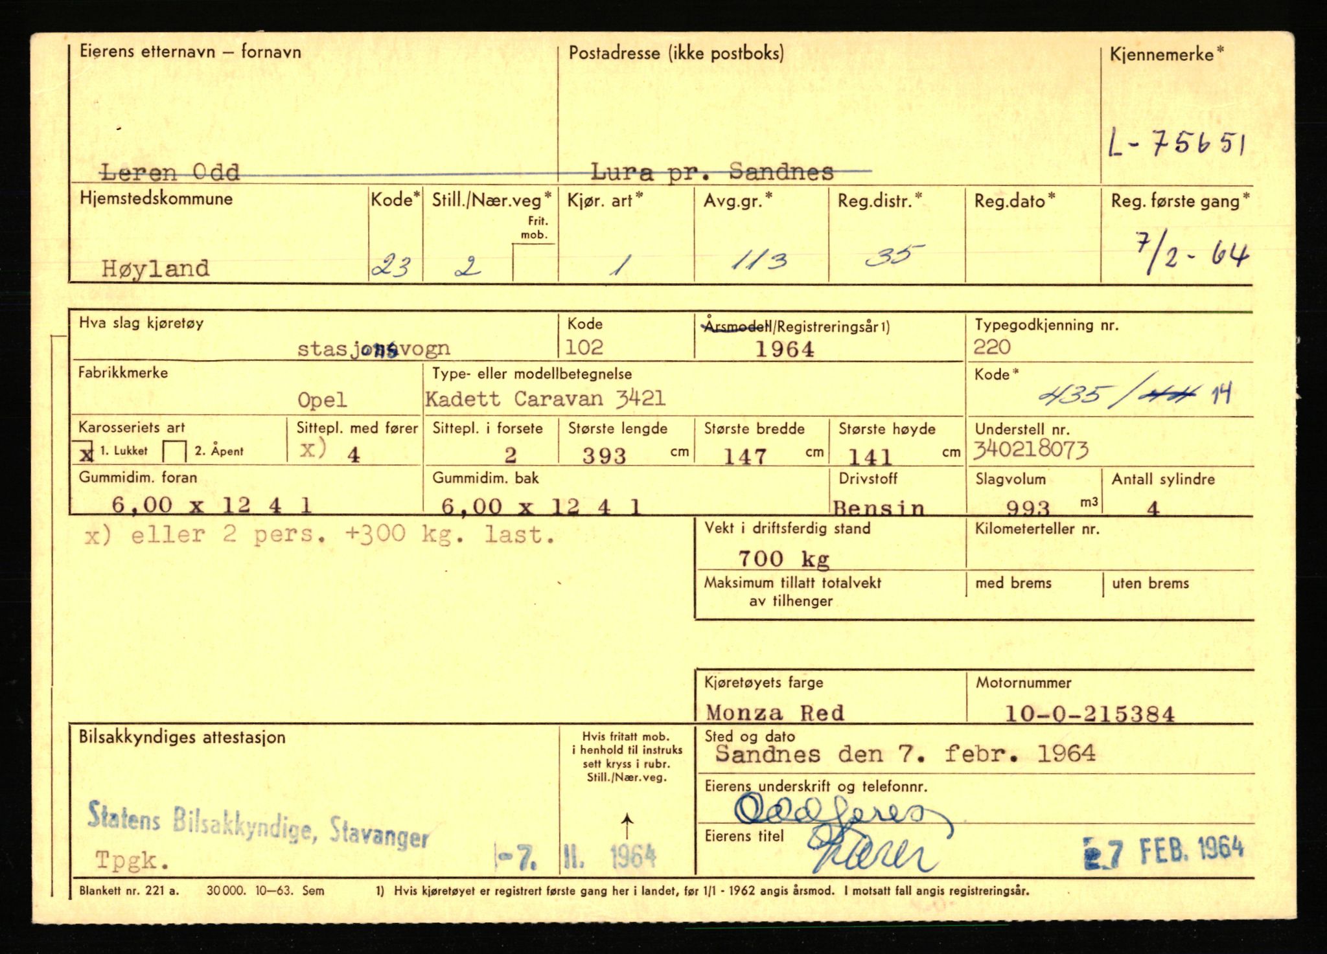
Task: Select the struck-through owner name 'Leren Odd'
Action: [x=170, y=172]
